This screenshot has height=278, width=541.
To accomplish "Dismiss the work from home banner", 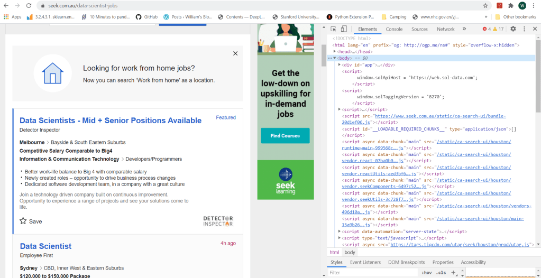I will tap(235, 53).
